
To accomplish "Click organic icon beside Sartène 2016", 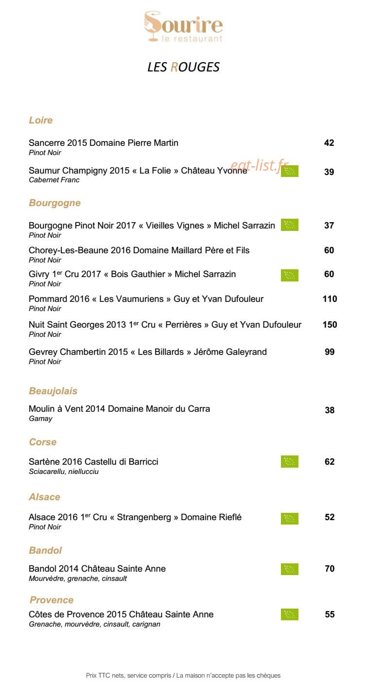I will 290,462.
